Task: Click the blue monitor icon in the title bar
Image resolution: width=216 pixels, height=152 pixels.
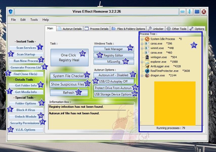Action: 197,12
